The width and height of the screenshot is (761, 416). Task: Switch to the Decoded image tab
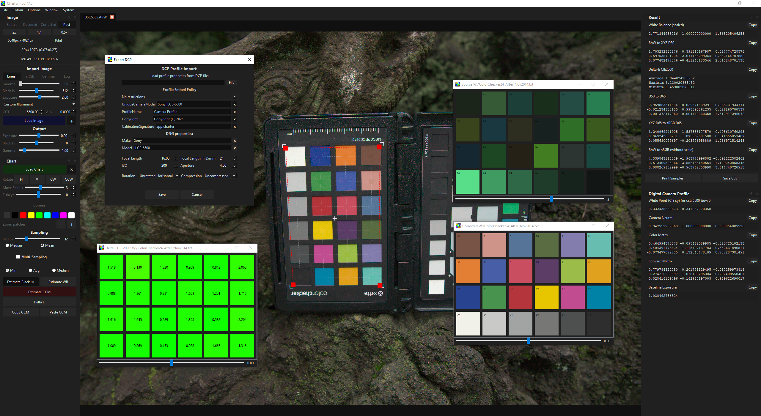(30, 25)
